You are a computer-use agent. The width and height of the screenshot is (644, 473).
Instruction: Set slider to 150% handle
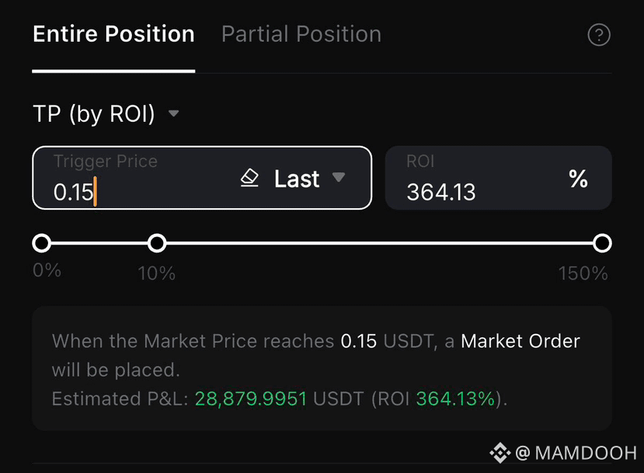tap(602, 243)
